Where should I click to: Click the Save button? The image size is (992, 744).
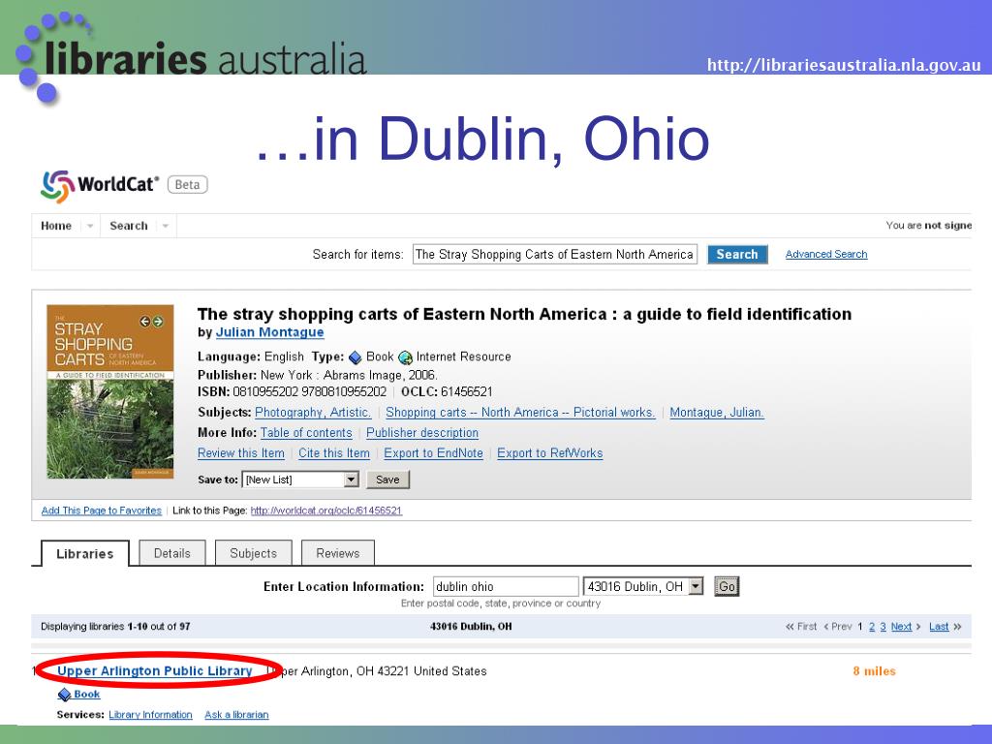[387, 480]
